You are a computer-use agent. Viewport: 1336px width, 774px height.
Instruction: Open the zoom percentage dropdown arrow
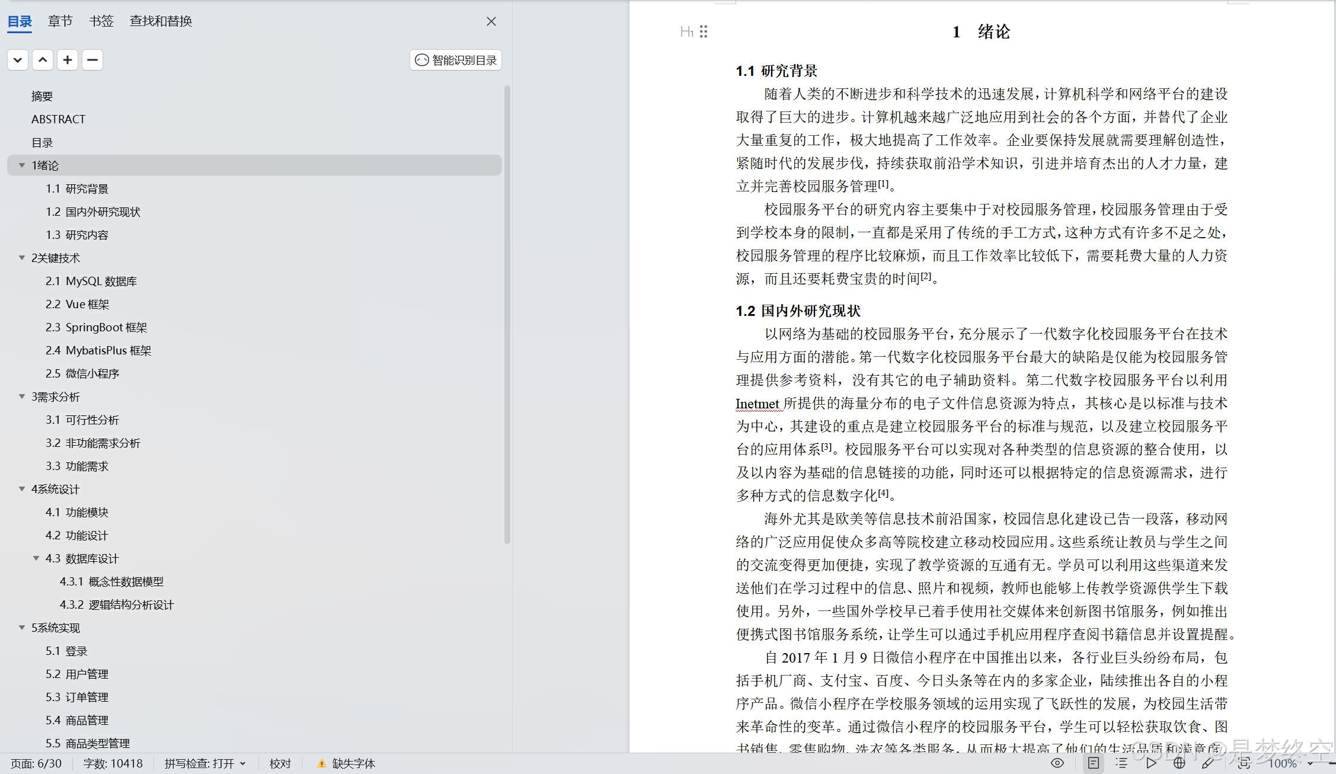[x=1310, y=763]
